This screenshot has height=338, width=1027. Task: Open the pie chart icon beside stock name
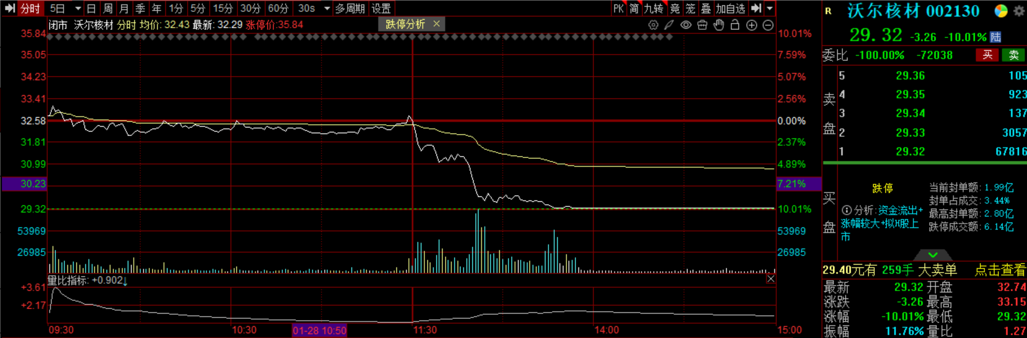1000,11
